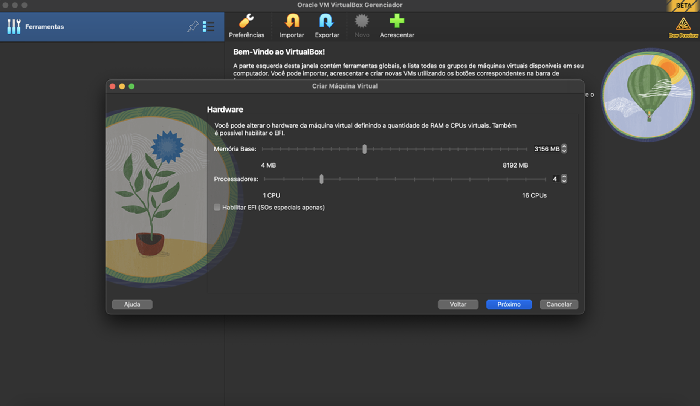The width and height of the screenshot is (700, 406).
Task: Close the Criar Máquina Virtual dialog
Action: (112, 86)
